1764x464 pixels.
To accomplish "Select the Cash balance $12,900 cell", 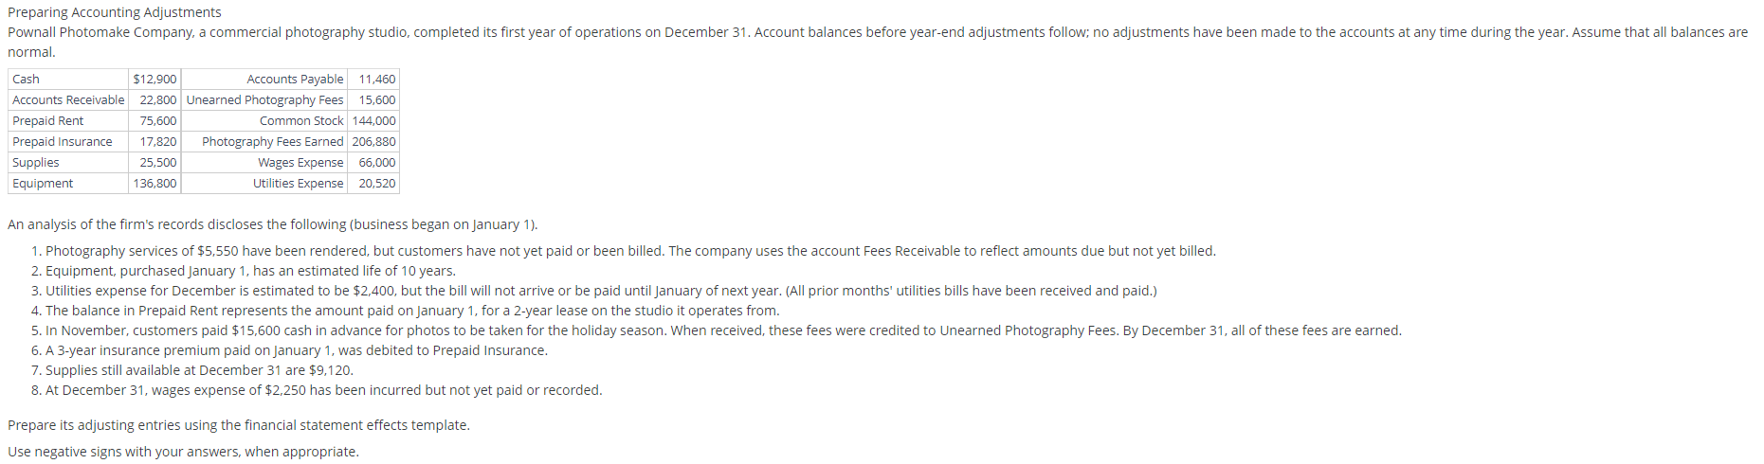I will [155, 79].
